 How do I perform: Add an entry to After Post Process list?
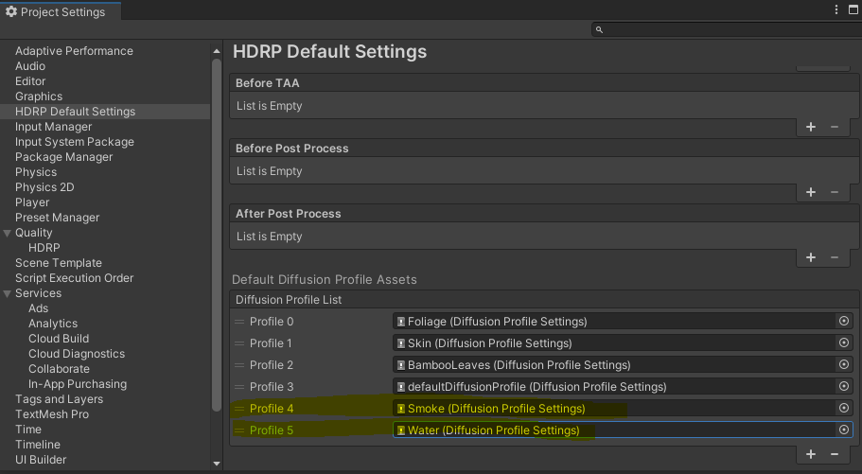coord(811,257)
